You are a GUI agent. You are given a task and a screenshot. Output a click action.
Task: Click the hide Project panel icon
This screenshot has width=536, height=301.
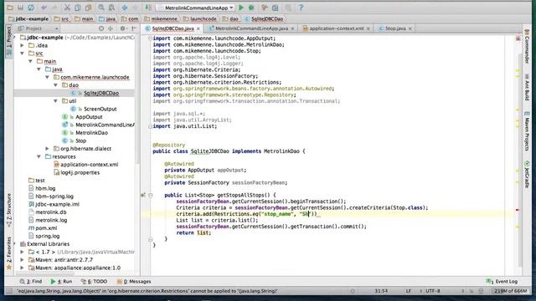(134, 28)
